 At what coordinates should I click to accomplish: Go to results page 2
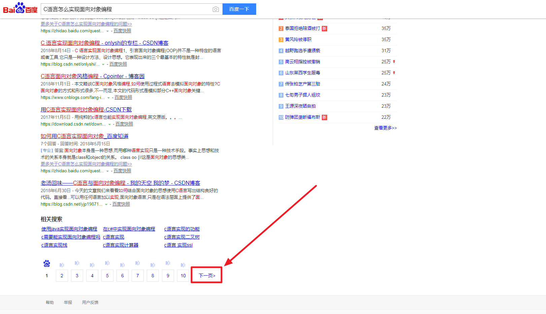62,276
